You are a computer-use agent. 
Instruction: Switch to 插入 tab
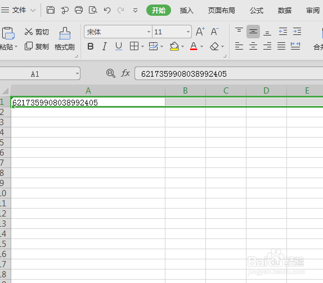(187, 10)
